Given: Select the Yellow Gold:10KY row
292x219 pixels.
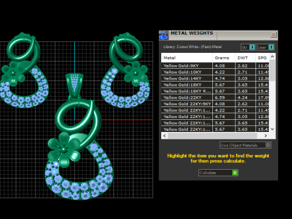Looking at the screenshot, I should (215, 72).
